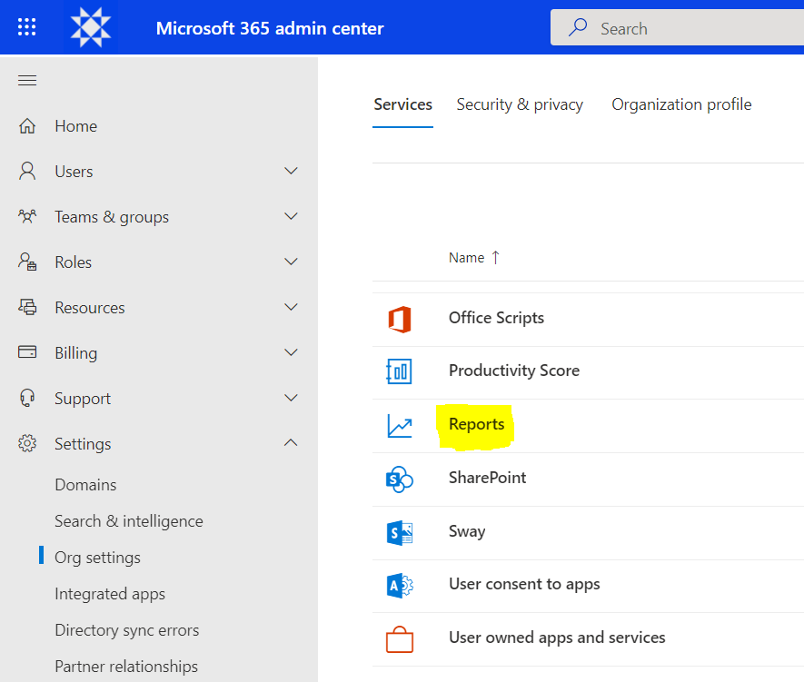Image resolution: width=804 pixels, height=682 pixels.
Task: Click the User consent to apps icon
Action: pyautogui.click(x=400, y=585)
